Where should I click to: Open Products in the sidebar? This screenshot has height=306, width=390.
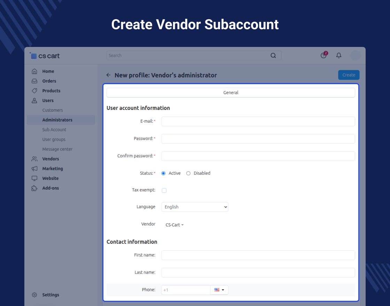click(51, 91)
